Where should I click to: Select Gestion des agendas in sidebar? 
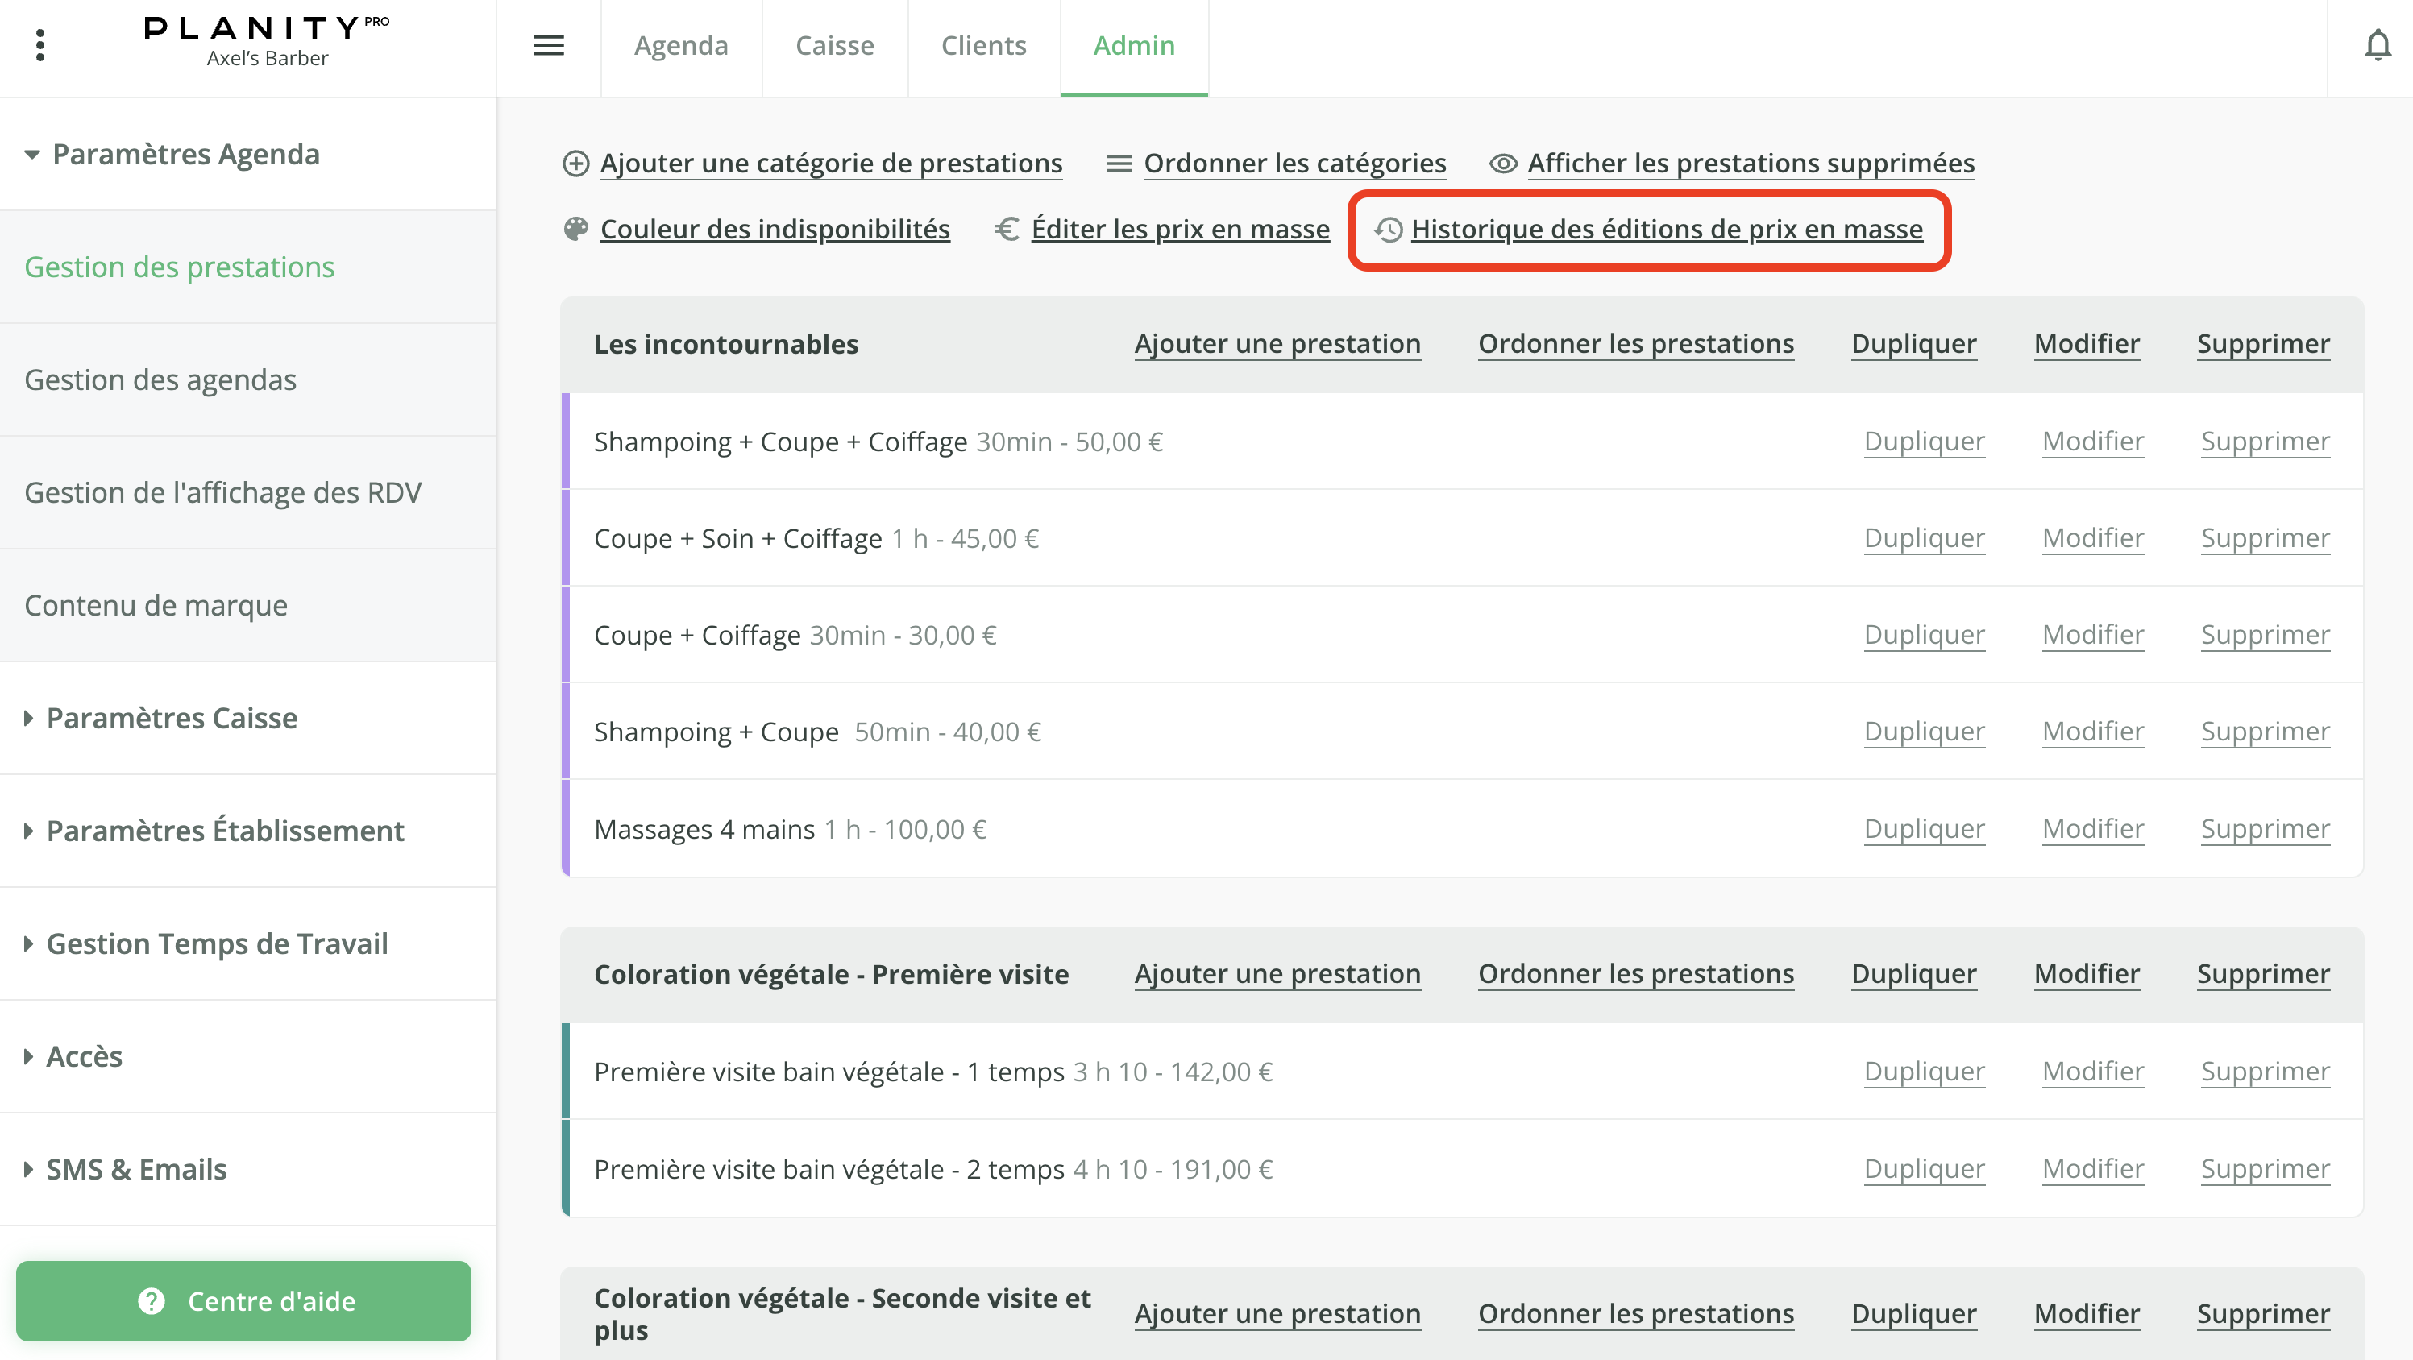pyautogui.click(x=160, y=379)
